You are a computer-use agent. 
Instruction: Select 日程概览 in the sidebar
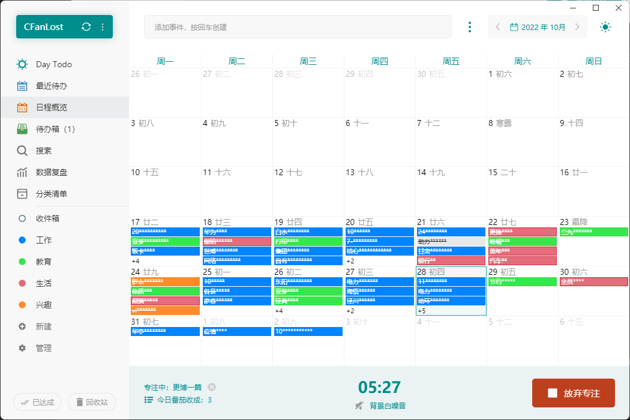coord(65,107)
